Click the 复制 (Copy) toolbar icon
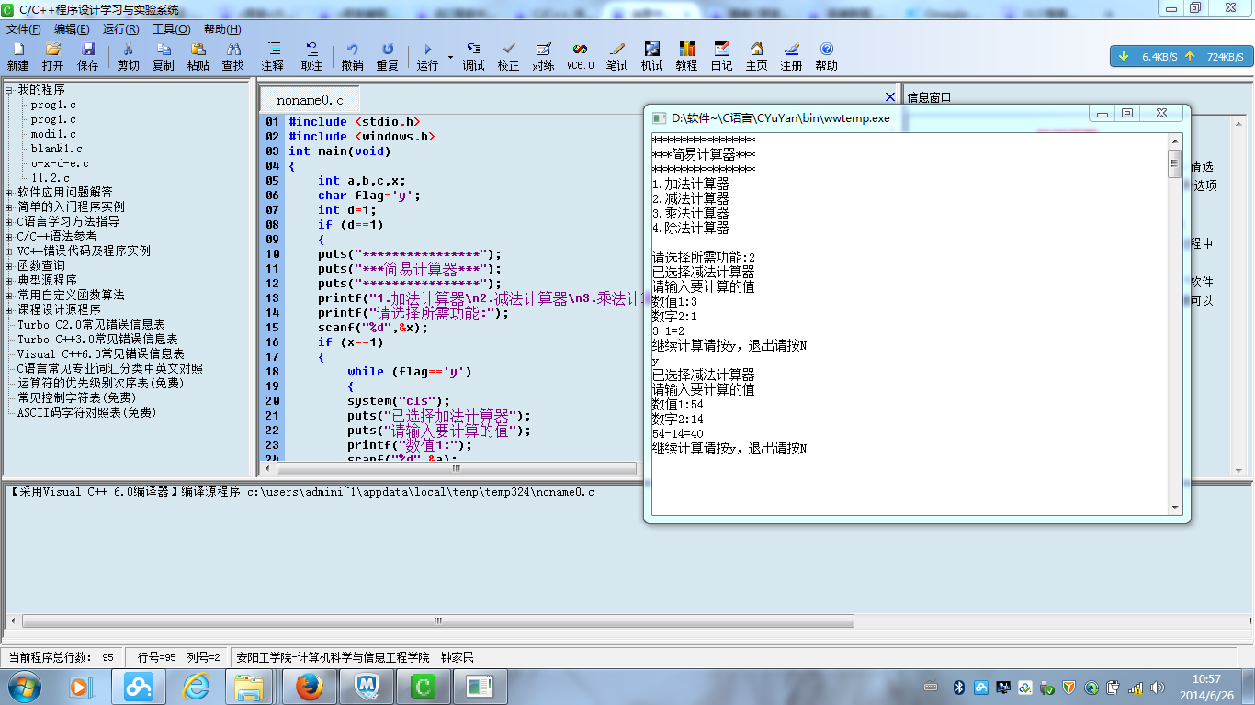 [x=164, y=56]
